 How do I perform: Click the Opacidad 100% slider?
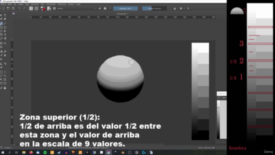[125, 9]
